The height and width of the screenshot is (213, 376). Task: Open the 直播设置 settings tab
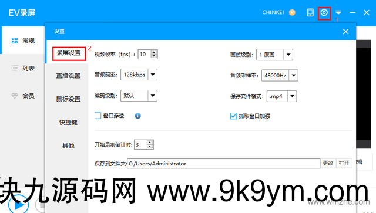point(68,76)
